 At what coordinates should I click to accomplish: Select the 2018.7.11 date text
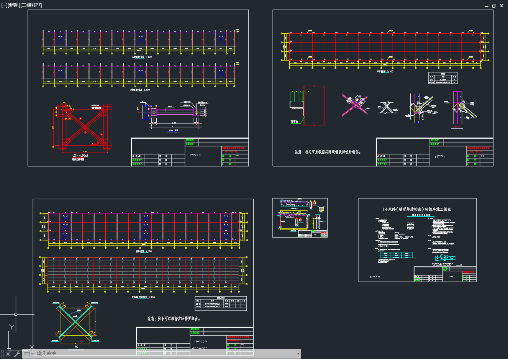375,276
